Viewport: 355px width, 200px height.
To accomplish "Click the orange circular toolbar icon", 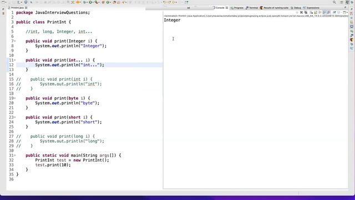I will [78, 2].
